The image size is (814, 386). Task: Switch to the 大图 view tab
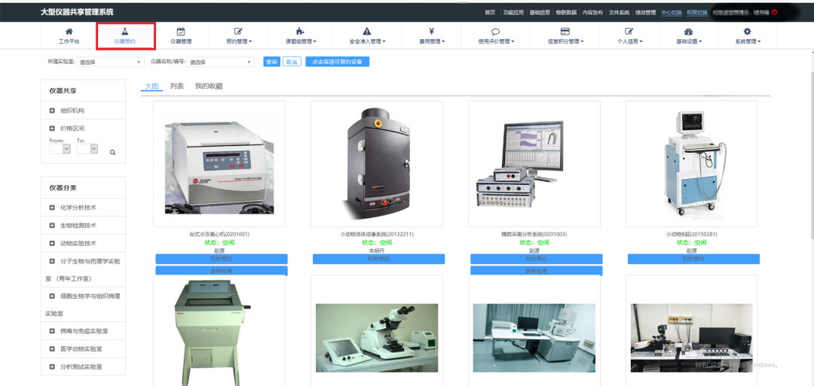point(151,86)
